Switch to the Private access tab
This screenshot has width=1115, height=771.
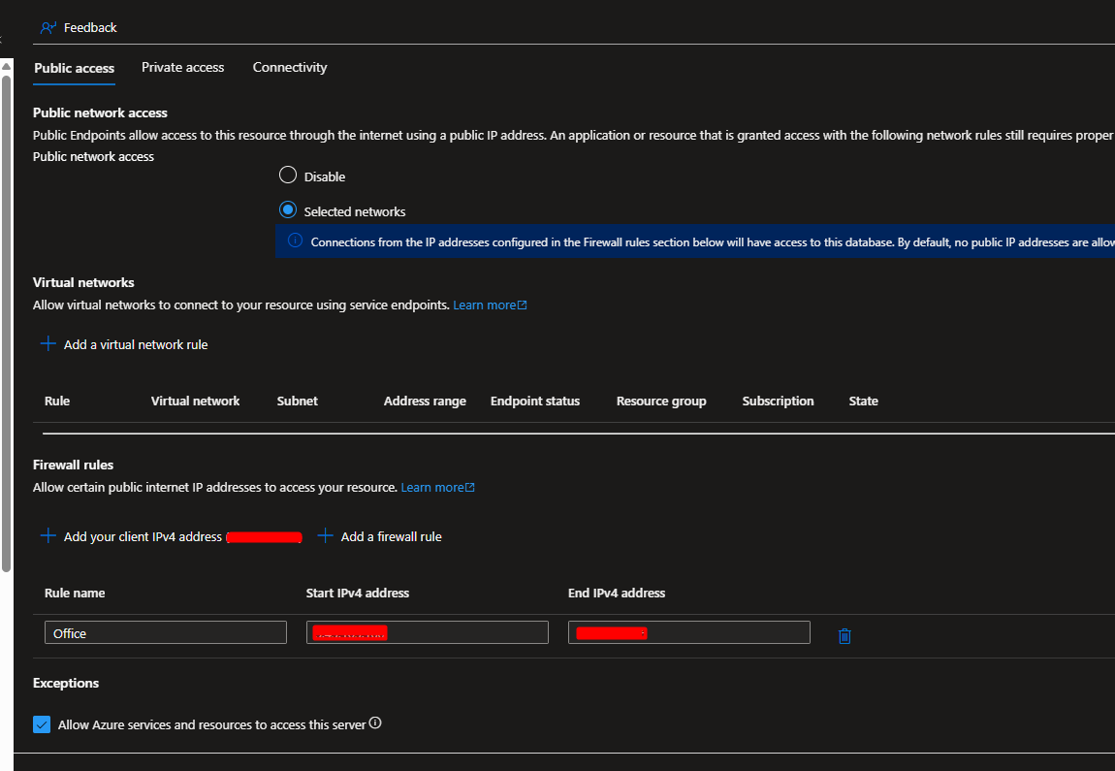[x=182, y=68]
